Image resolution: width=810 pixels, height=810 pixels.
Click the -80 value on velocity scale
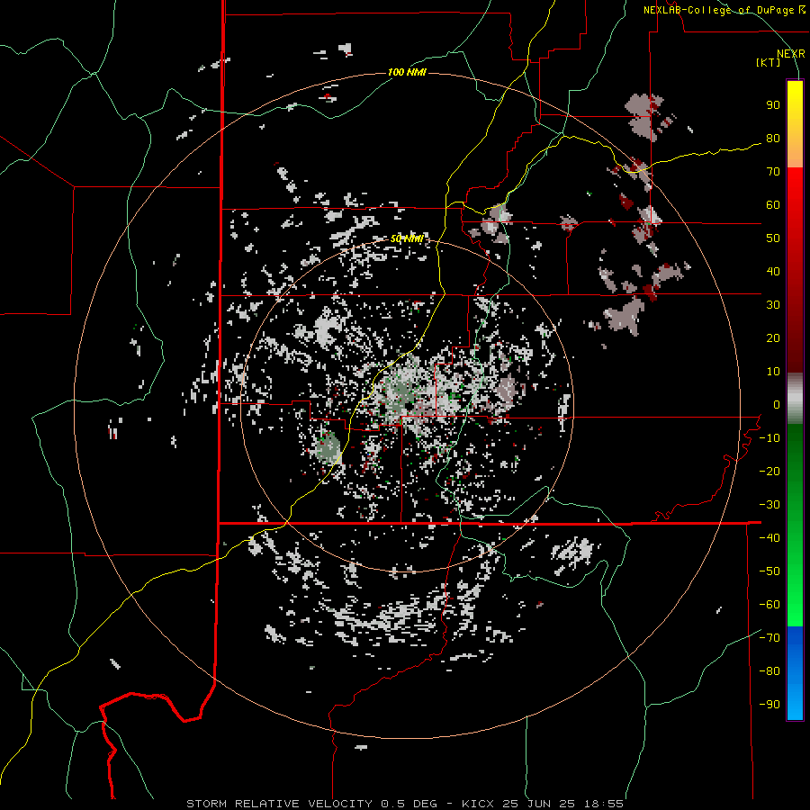pos(769,671)
